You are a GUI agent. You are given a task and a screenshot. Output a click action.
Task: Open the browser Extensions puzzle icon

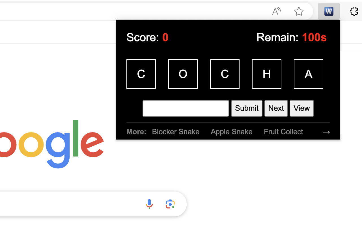coord(354,11)
